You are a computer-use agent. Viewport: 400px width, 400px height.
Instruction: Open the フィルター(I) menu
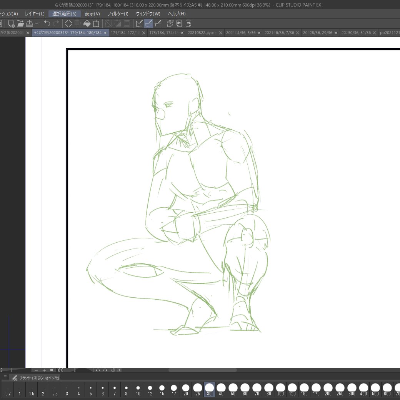pos(118,14)
